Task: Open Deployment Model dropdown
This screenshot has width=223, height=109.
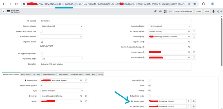Action: click(62, 59)
